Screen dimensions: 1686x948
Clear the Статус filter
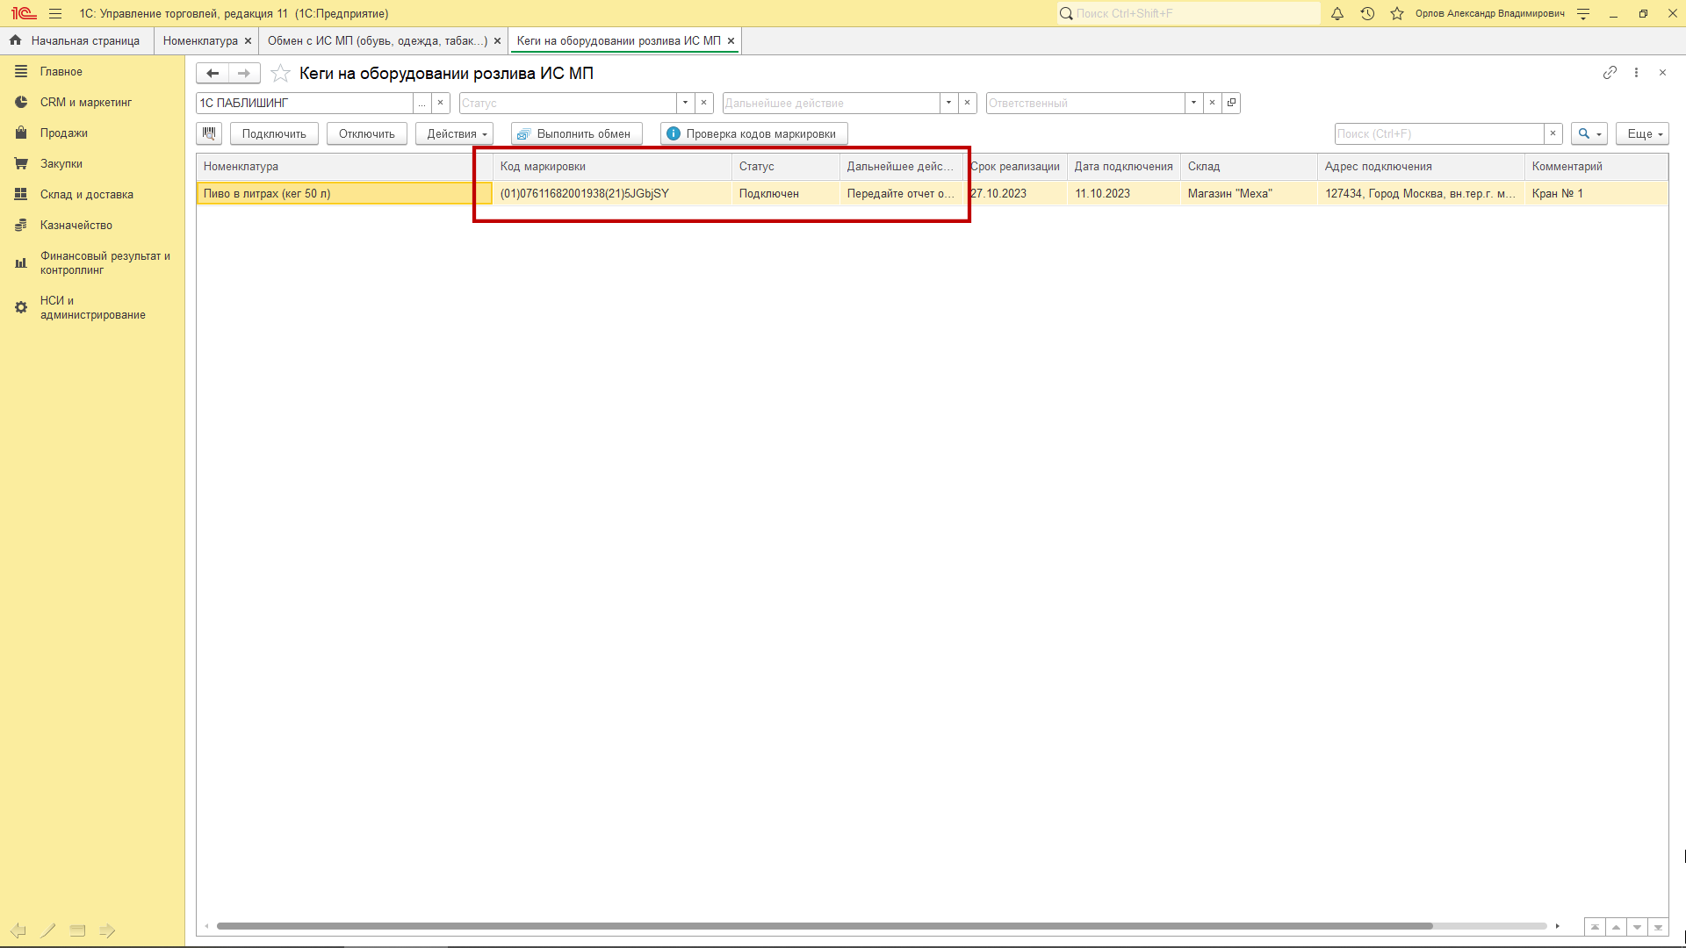point(703,103)
